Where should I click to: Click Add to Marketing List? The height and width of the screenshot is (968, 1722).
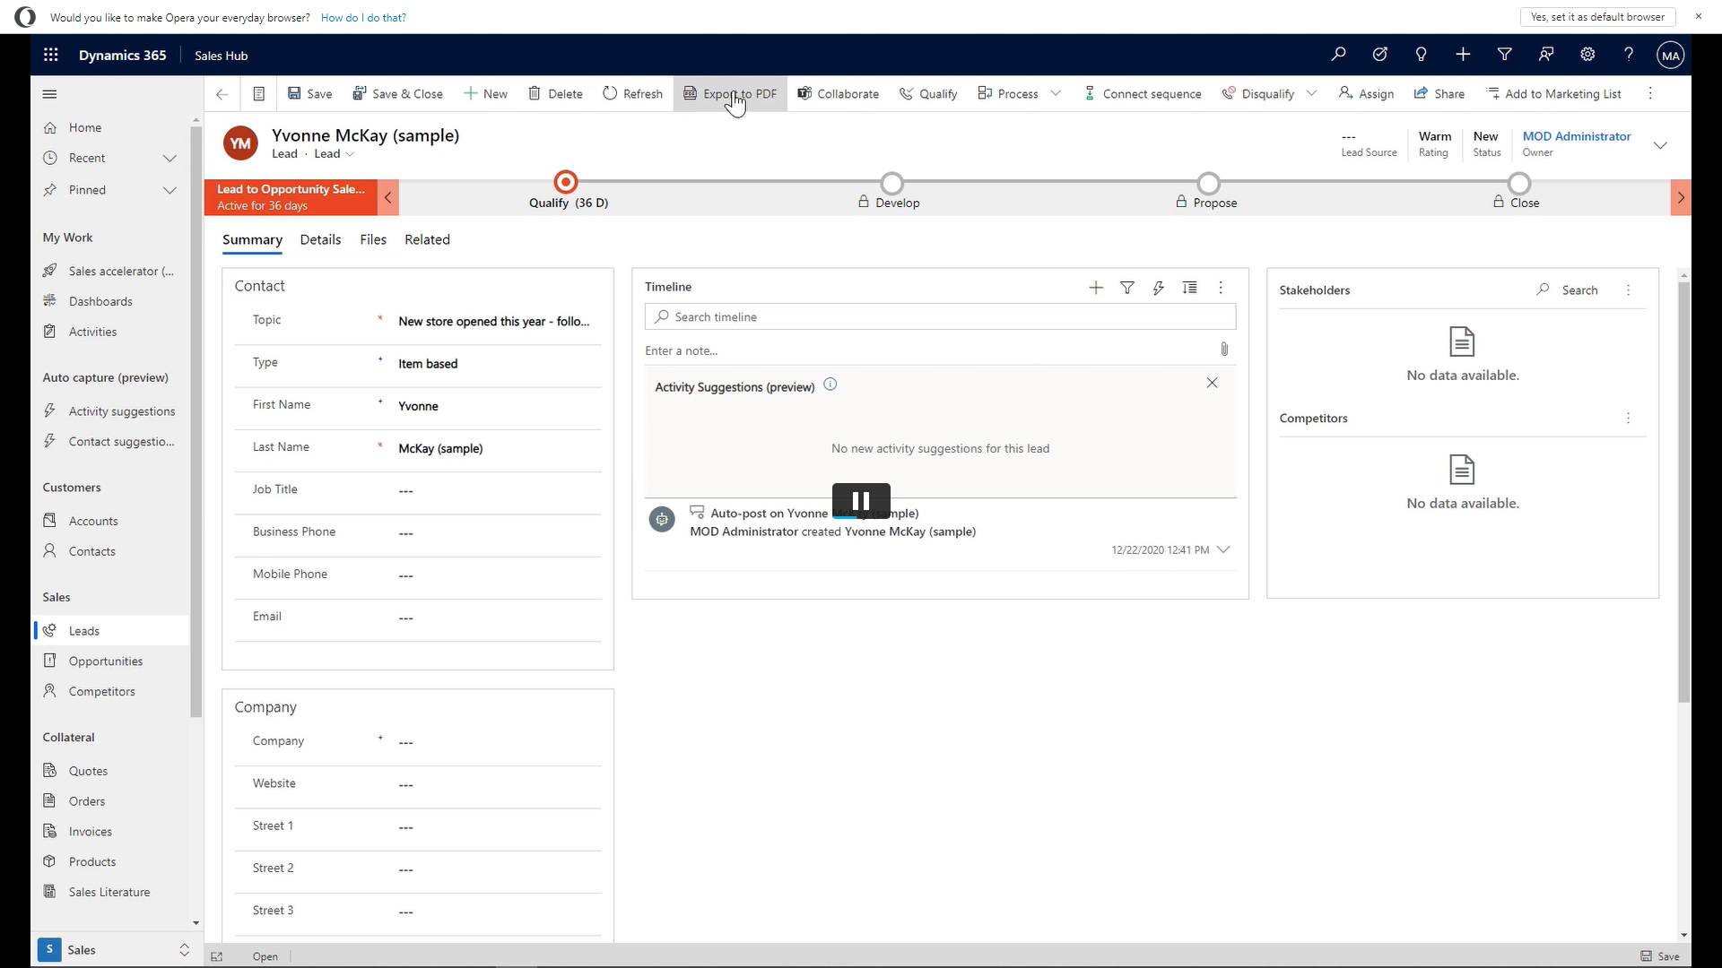[x=1553, y=94]
